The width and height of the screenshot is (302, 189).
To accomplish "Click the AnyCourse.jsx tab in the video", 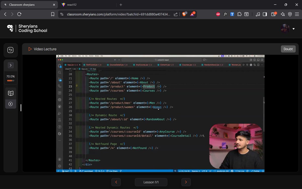I will (144, 65).
